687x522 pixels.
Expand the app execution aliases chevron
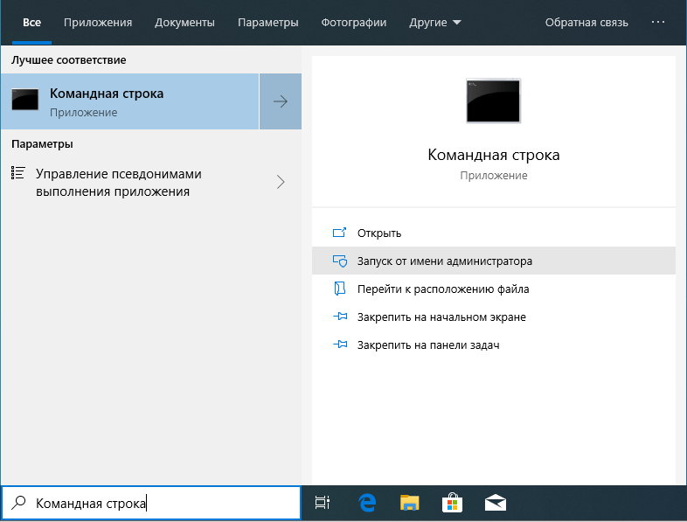coord(281,182)
